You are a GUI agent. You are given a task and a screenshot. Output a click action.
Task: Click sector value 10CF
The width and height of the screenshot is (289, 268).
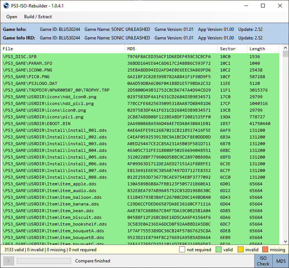225,77
